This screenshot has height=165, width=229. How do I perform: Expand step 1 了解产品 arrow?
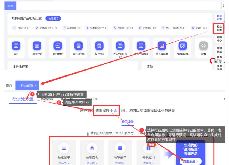[29, 28]
